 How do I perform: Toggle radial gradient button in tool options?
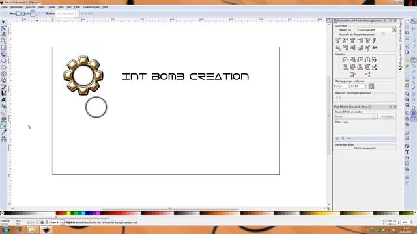[23, 14]
